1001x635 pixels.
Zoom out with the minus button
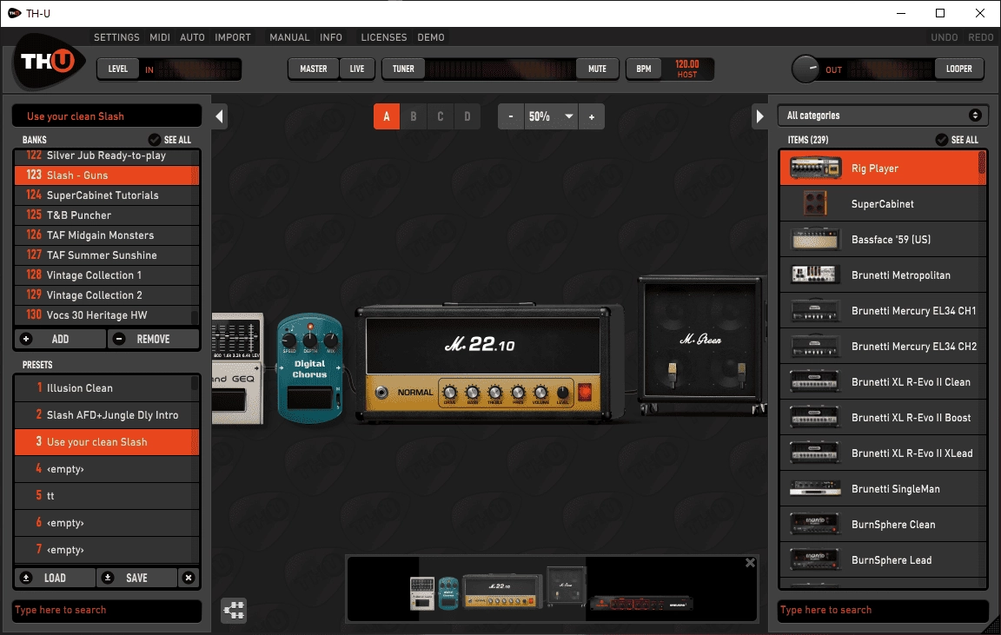(511, 116)
